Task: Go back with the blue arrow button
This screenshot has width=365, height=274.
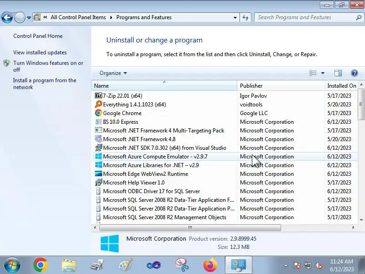Action: (x=7, y=17)
